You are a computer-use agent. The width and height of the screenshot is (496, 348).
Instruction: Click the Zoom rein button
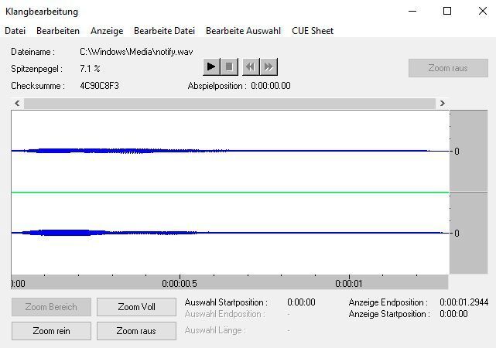tap(51, 331)
